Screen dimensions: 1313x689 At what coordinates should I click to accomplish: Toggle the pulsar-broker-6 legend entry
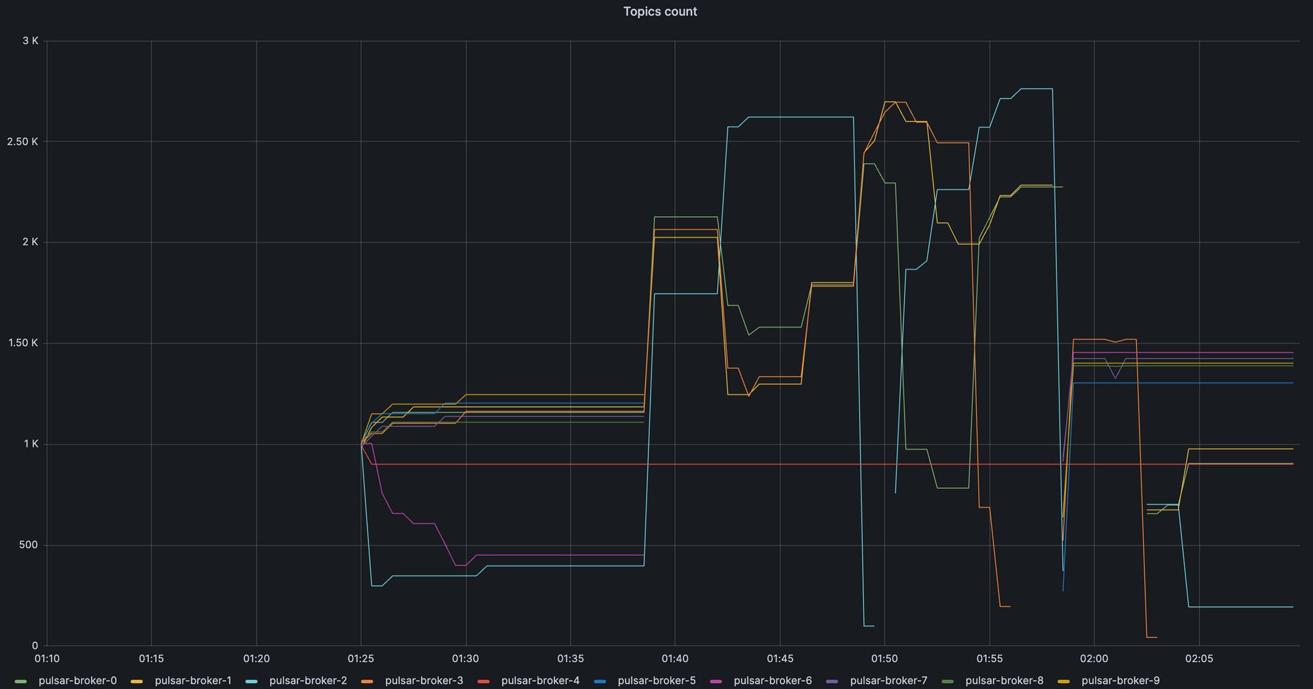[773, 680]
